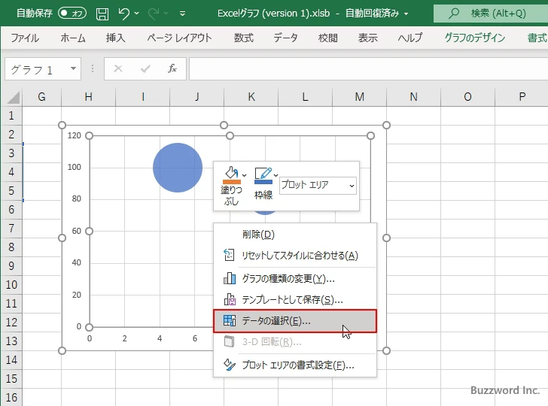
Task: Click inside the formula bar
Action: pos(369,68)
